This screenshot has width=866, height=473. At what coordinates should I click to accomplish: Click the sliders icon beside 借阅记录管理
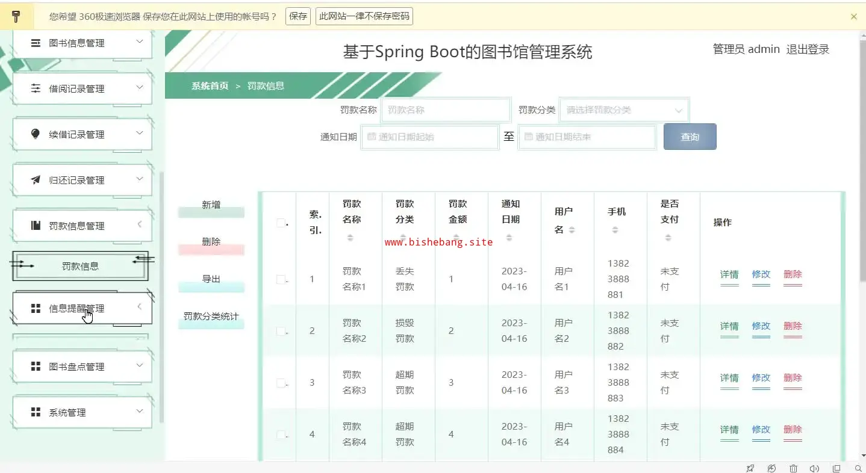coord(36,88)
